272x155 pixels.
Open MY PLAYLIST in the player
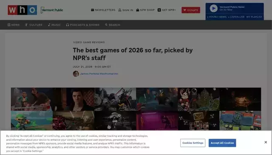click(254, 17)
